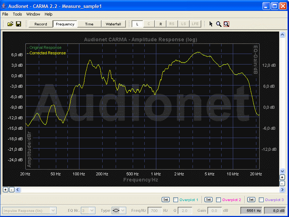Click the red-framed zoom reset icon
The height and width of the screenshot is (217, 289).
226,24
